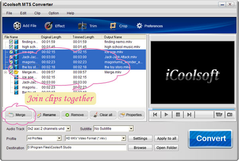Click the film icon of selected ice age row
The image size is (239, 161).
[16, 52]
